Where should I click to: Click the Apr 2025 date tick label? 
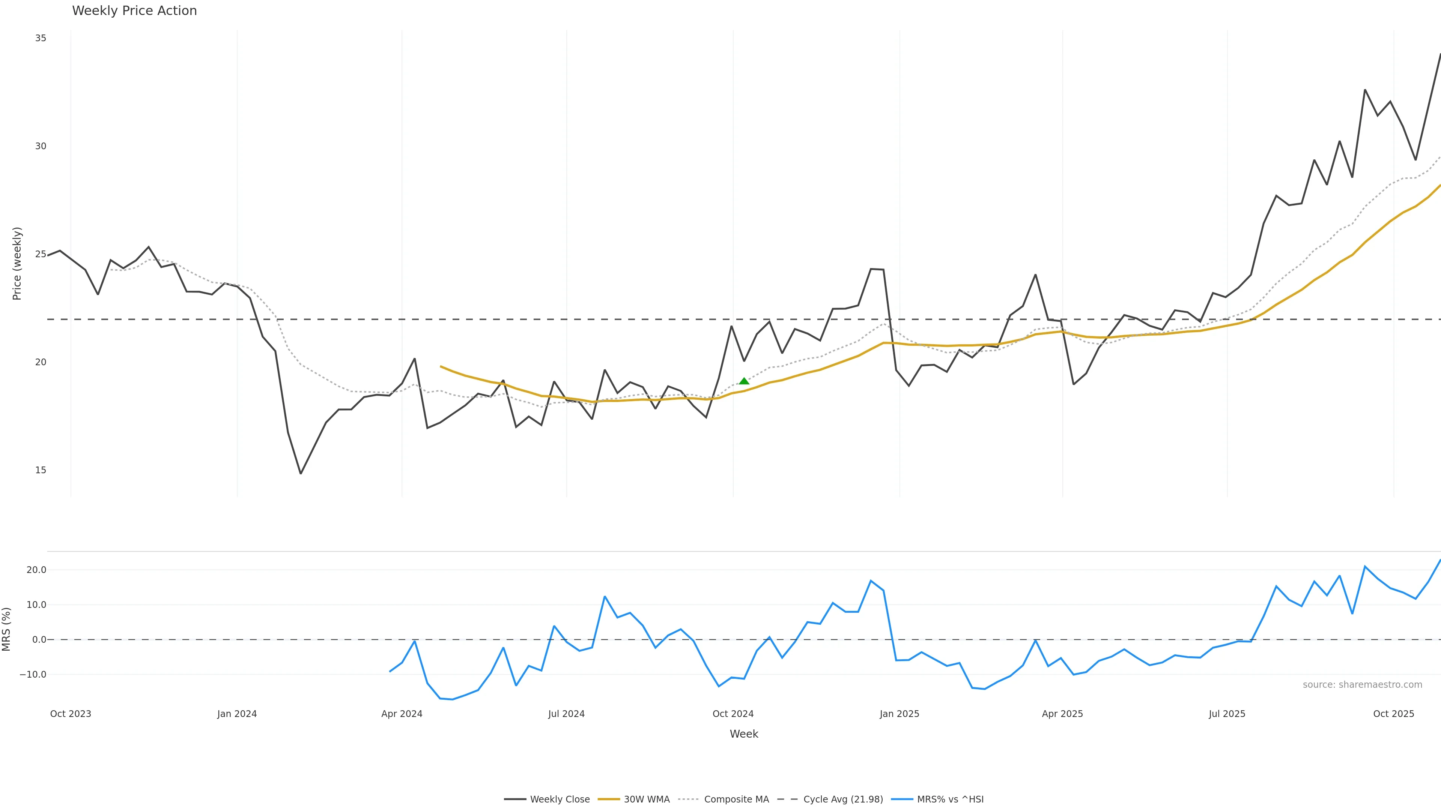point(1062,714)
